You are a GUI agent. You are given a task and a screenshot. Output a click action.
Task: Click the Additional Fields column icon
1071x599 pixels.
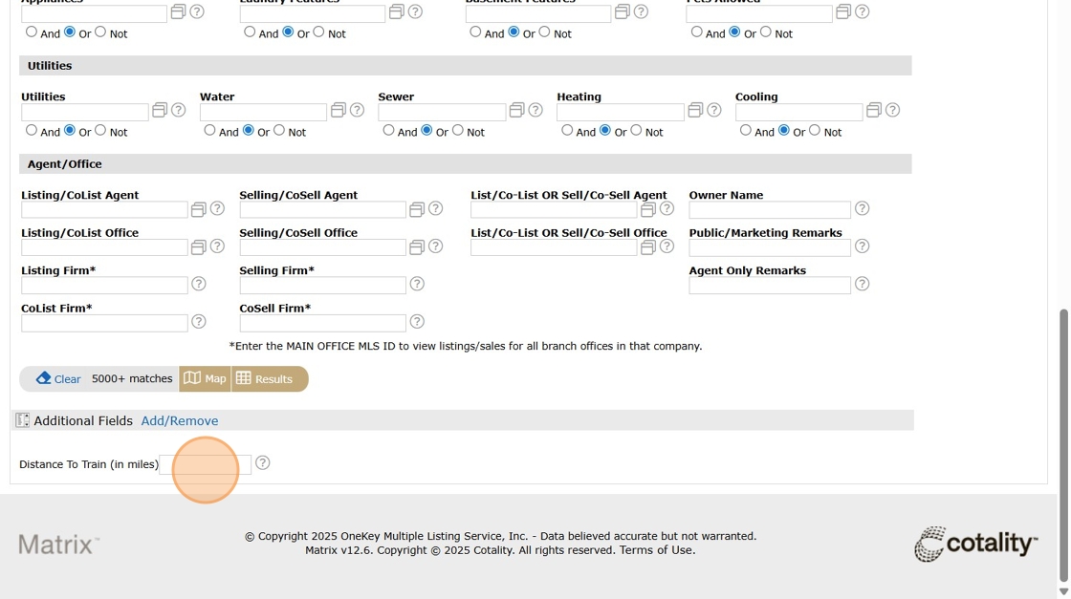click(x=22, y=420)
